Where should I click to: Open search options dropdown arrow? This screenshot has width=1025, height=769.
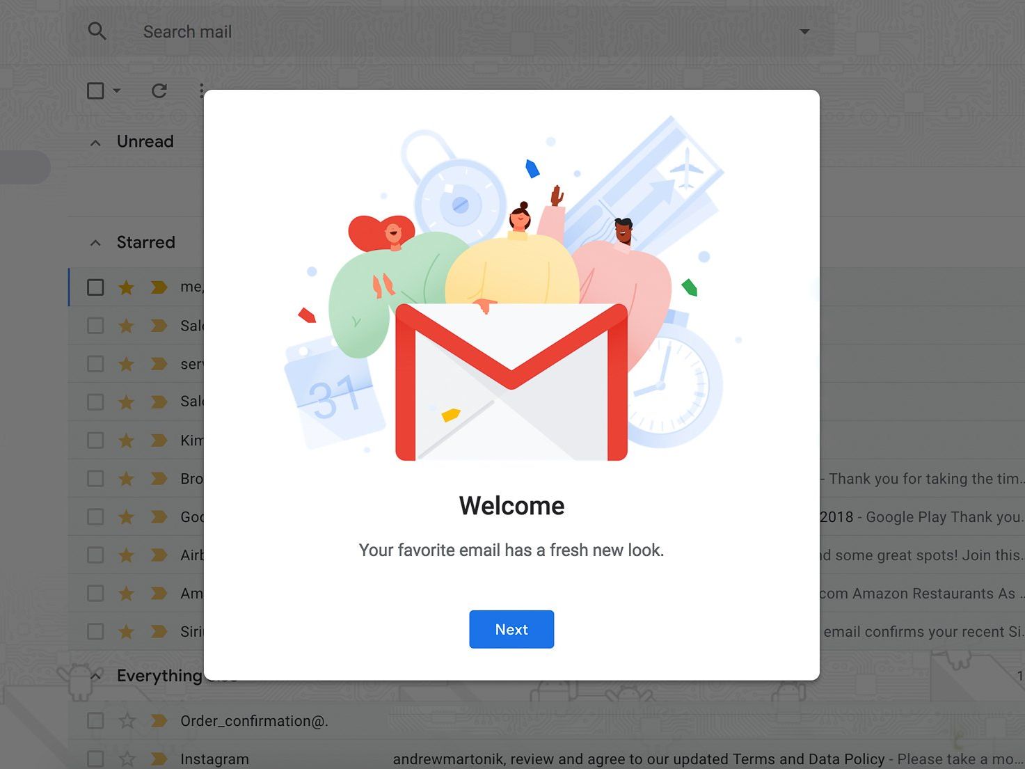pyautogui.click(x=804, y=31)
